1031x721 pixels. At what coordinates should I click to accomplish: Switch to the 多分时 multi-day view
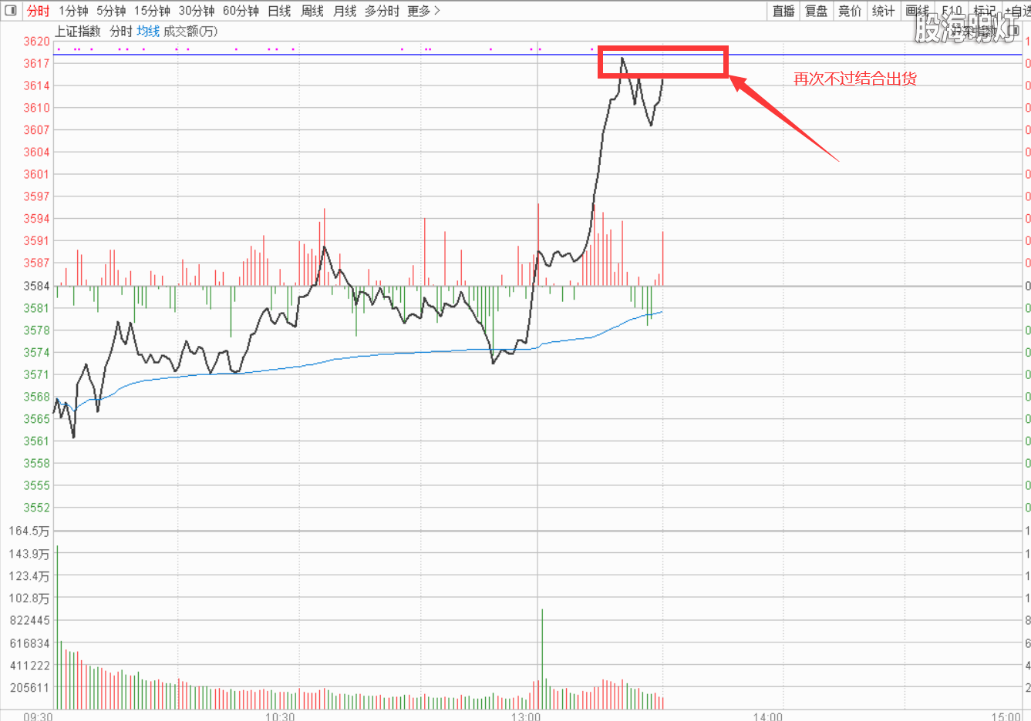pos(382,11)
